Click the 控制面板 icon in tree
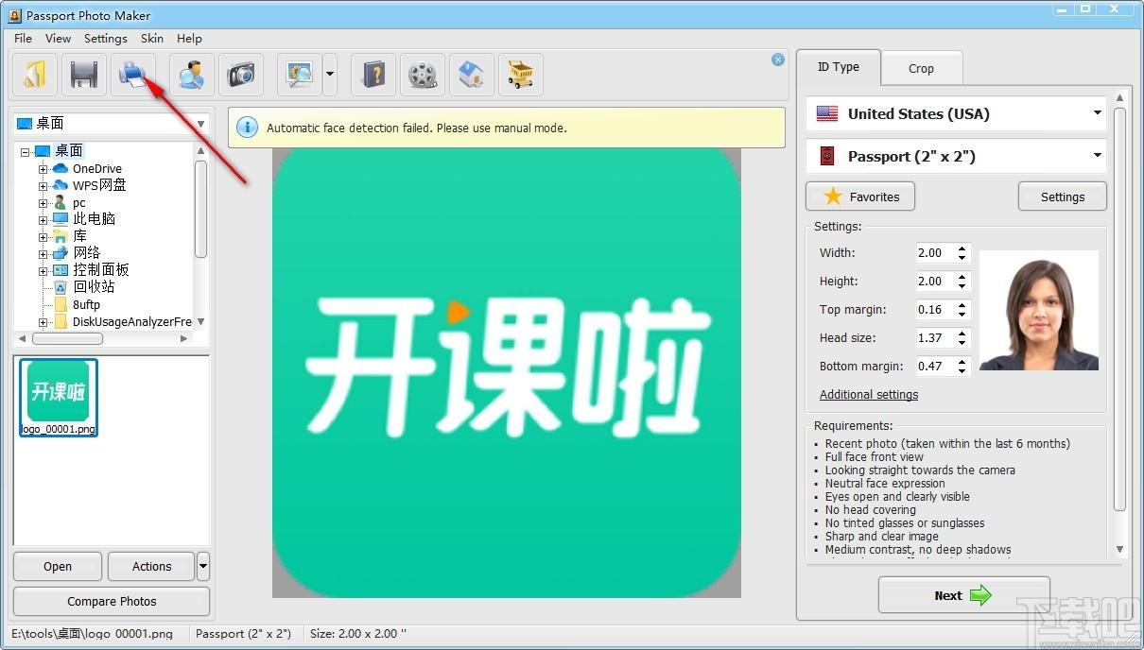The height and width of the screenshot is (650, 1144). (x=61, y=270)
